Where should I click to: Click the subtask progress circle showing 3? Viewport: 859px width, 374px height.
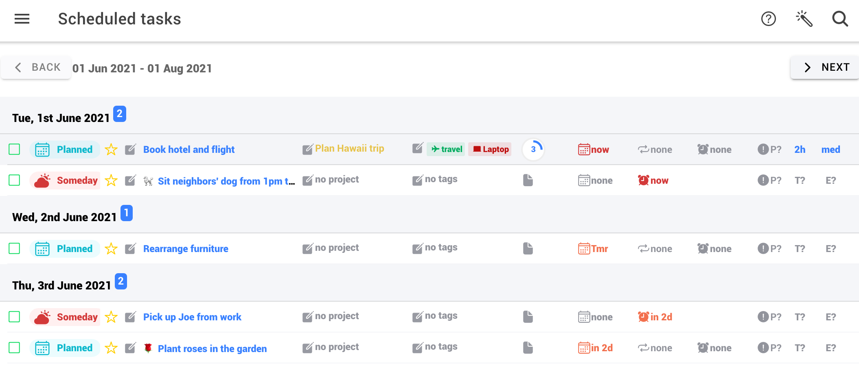[x=533, y=149]
